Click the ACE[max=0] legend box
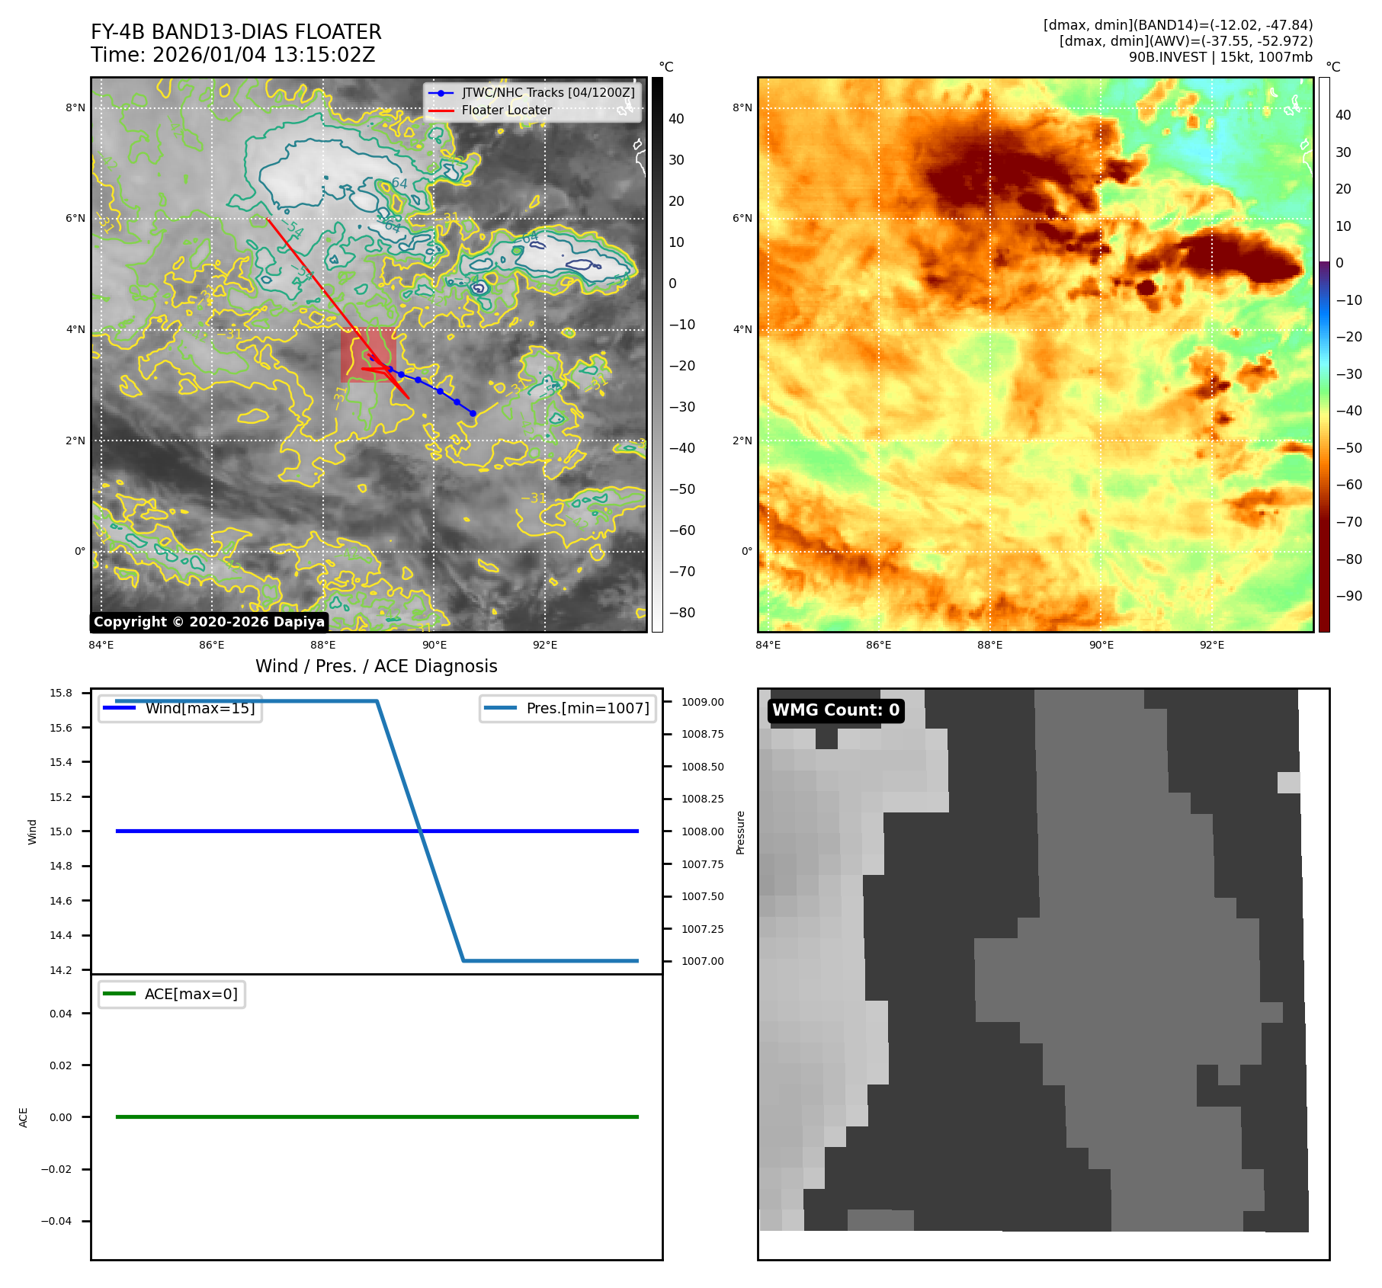 pos(172,994)
